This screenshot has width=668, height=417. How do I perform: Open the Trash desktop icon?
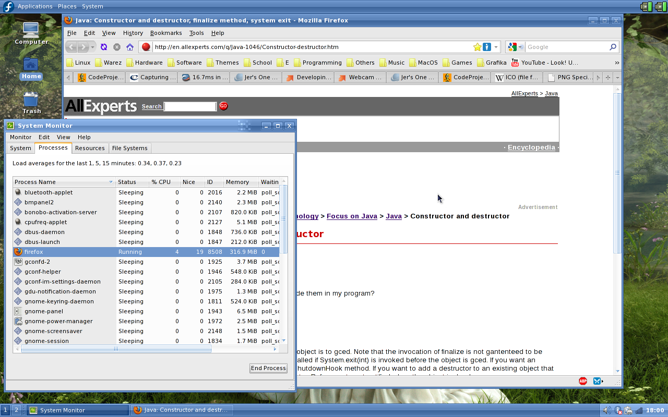[31, 103]
